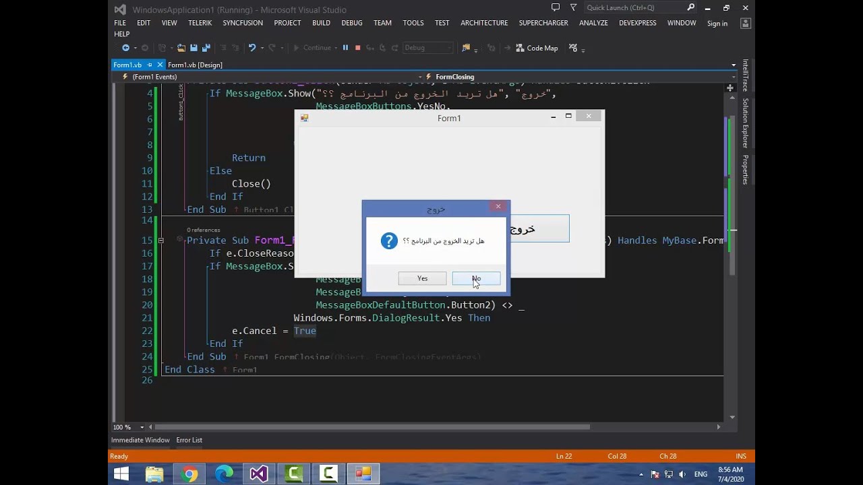Open the BUILD menu
This screenshot has height=485, width=863.
pos(321,23)
